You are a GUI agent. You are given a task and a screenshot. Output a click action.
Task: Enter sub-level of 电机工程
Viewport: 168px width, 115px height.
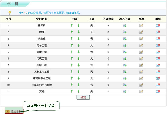click(x=125, y=58)
